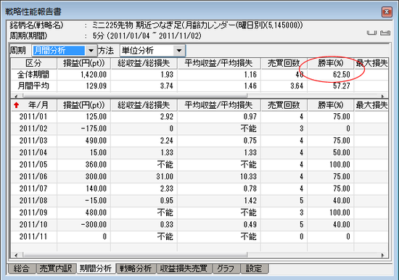The image size is (399, 280).
Task: Click the lower scrollbar right arrow
Action: point(382,255)
